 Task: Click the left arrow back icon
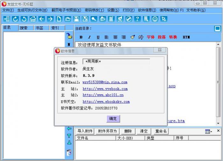click(41, 19)
